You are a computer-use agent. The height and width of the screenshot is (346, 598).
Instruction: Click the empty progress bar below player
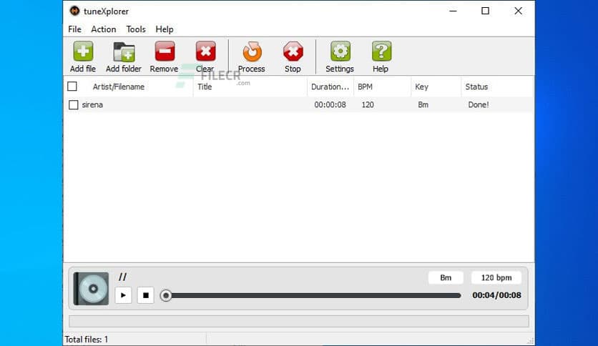point(298,321)
